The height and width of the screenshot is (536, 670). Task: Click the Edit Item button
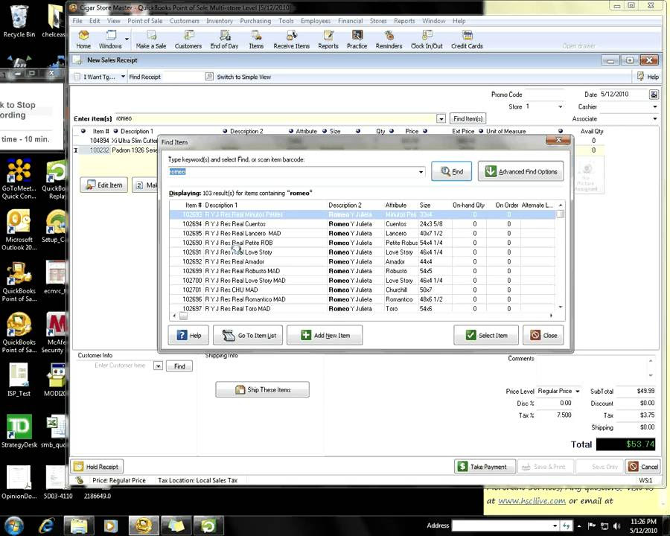coord(103,185)
